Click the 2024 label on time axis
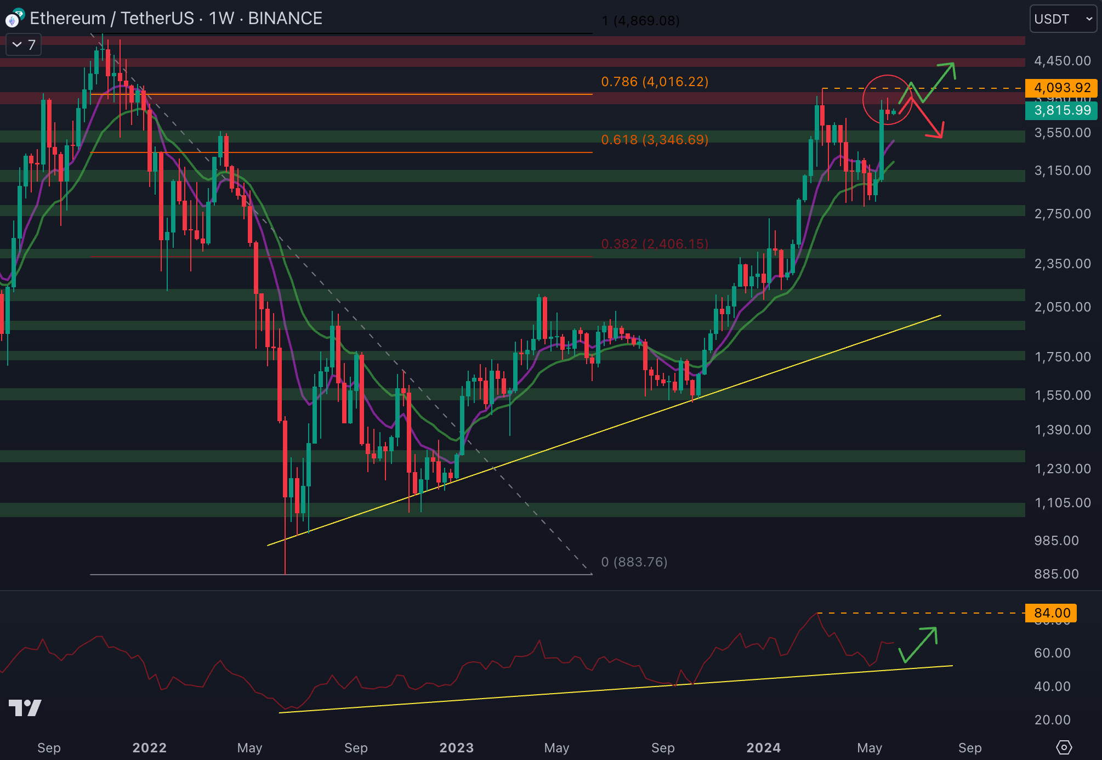Screen dimensions: 1102x760 [763, 748]
